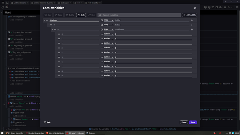
Task: Focus the Search variables field
Action: point(139,15)
